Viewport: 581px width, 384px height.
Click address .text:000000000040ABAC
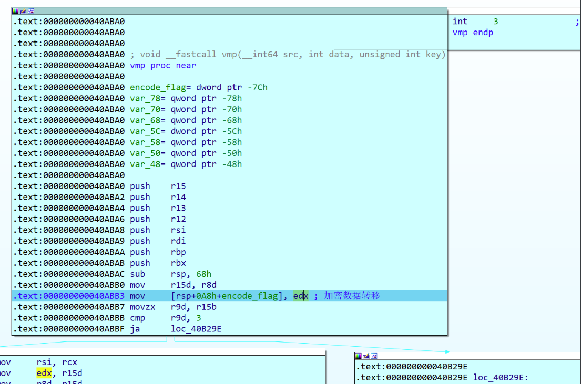click(69, 274)
